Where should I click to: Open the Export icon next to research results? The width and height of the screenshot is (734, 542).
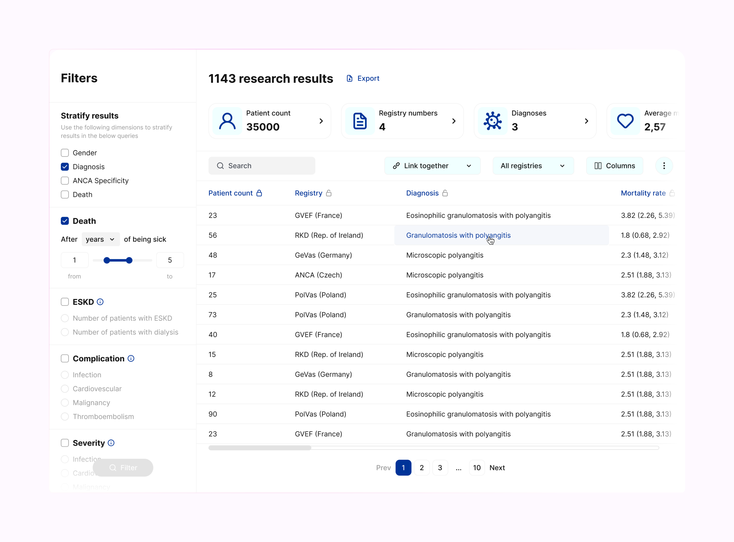click(349, 78)
